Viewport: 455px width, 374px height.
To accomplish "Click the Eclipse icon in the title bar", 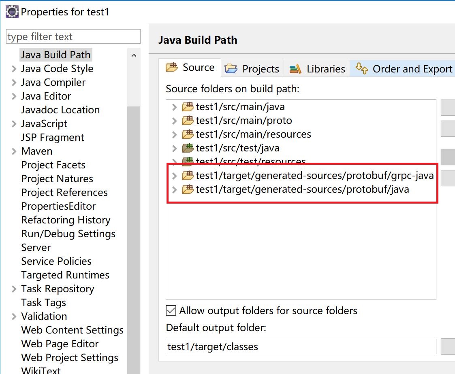I will [x=12, y=12].
